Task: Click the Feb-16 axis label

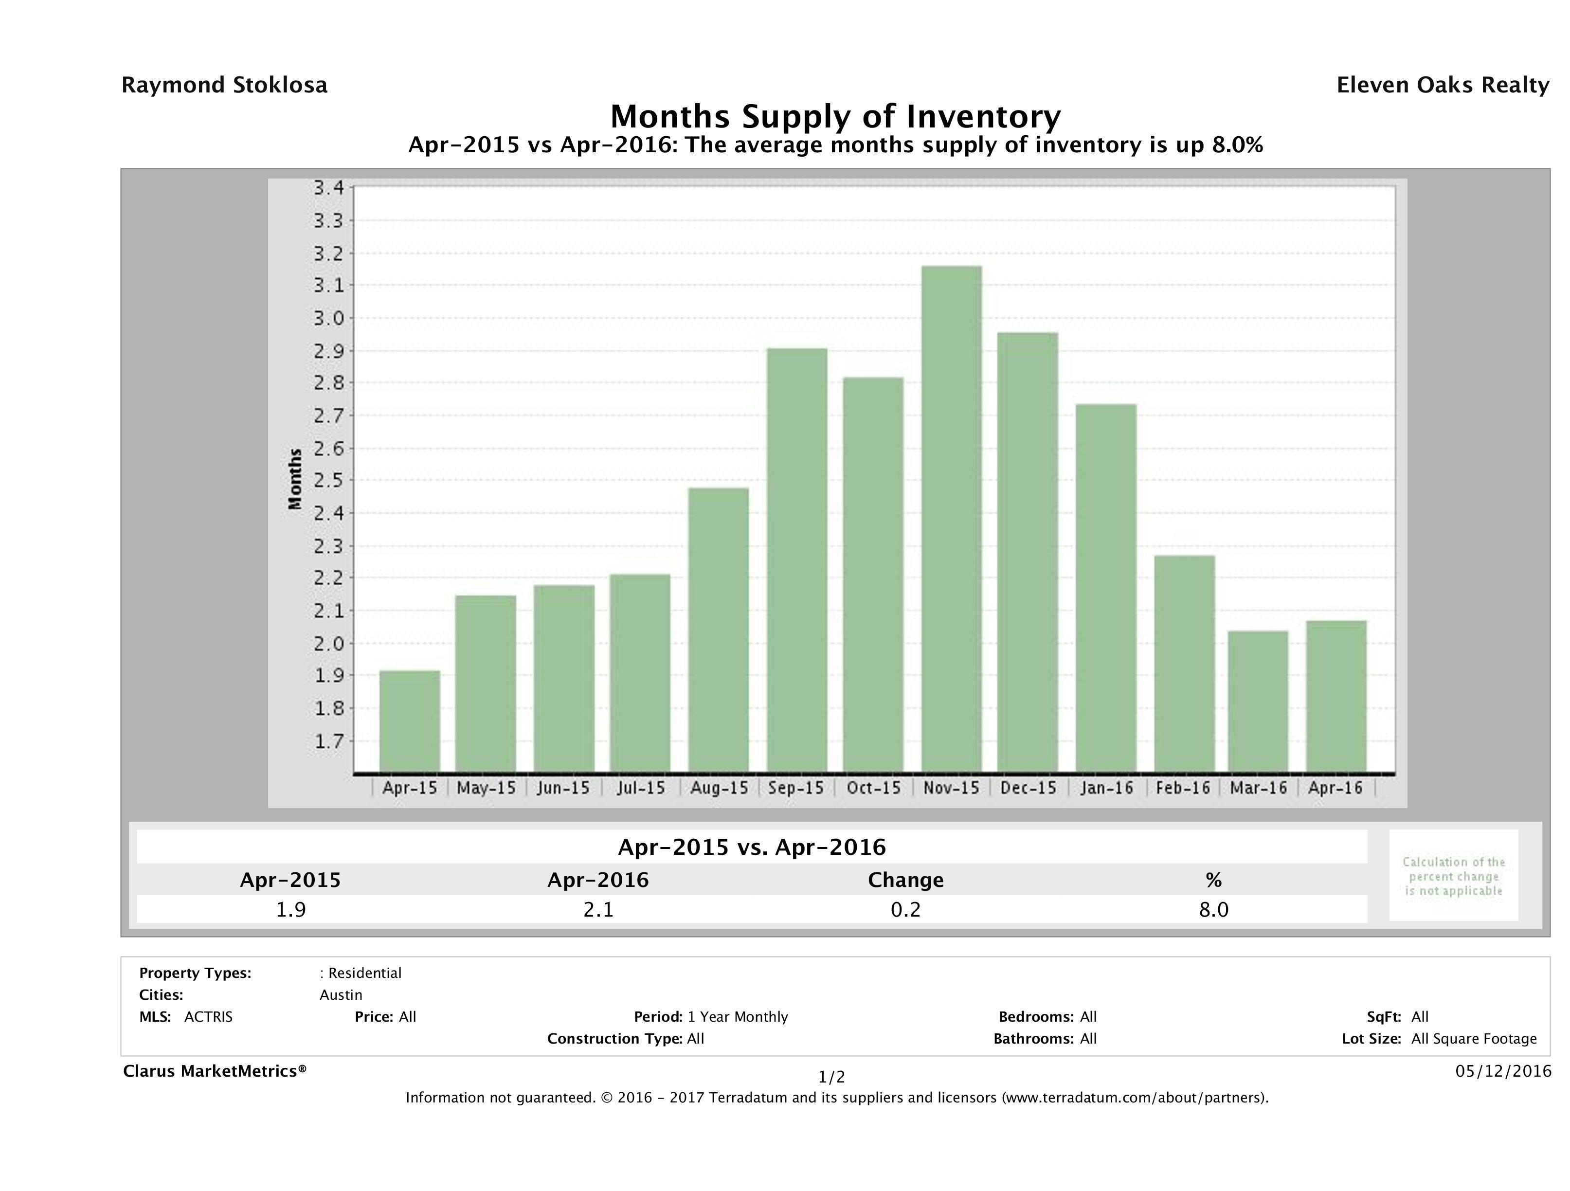Action: [x=1182, y=788]
